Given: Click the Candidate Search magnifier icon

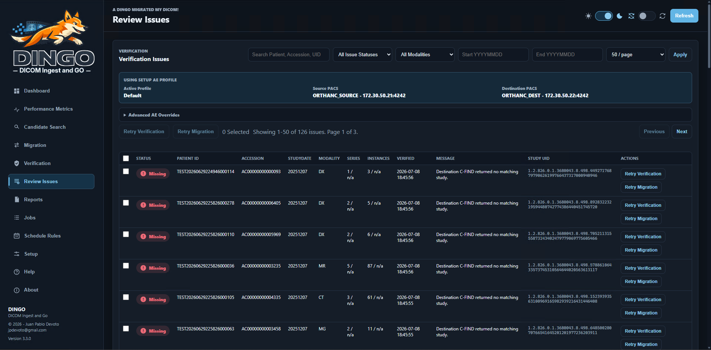Looking at the screenshot, I should click(x=17, y=127).
